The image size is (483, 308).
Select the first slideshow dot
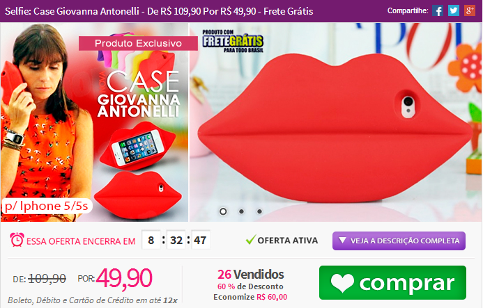pyautogui.click(x=223, y=211)
